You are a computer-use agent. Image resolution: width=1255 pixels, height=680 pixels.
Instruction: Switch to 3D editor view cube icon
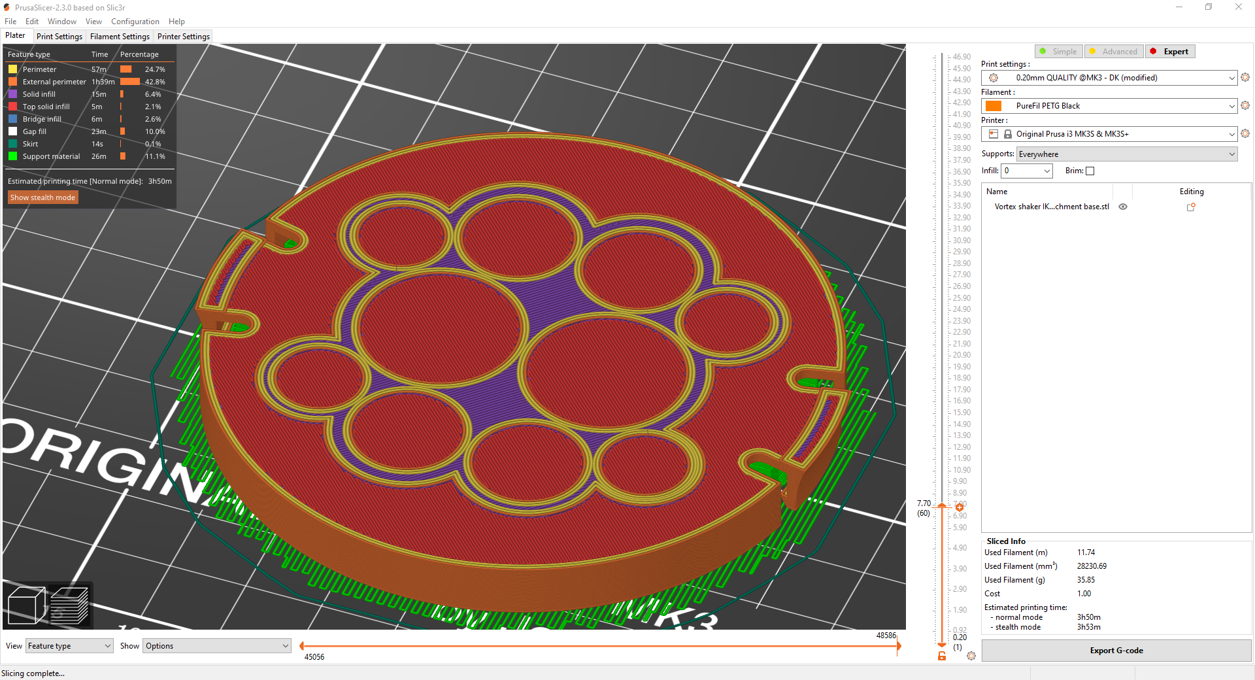tap(26, 605)
